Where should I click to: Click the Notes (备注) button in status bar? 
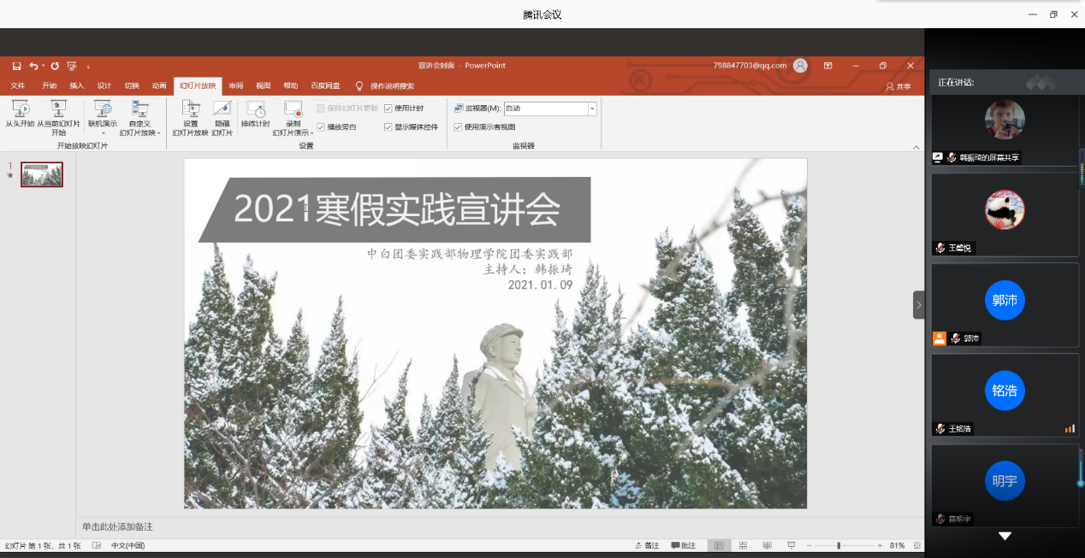(x=647, y=545)
